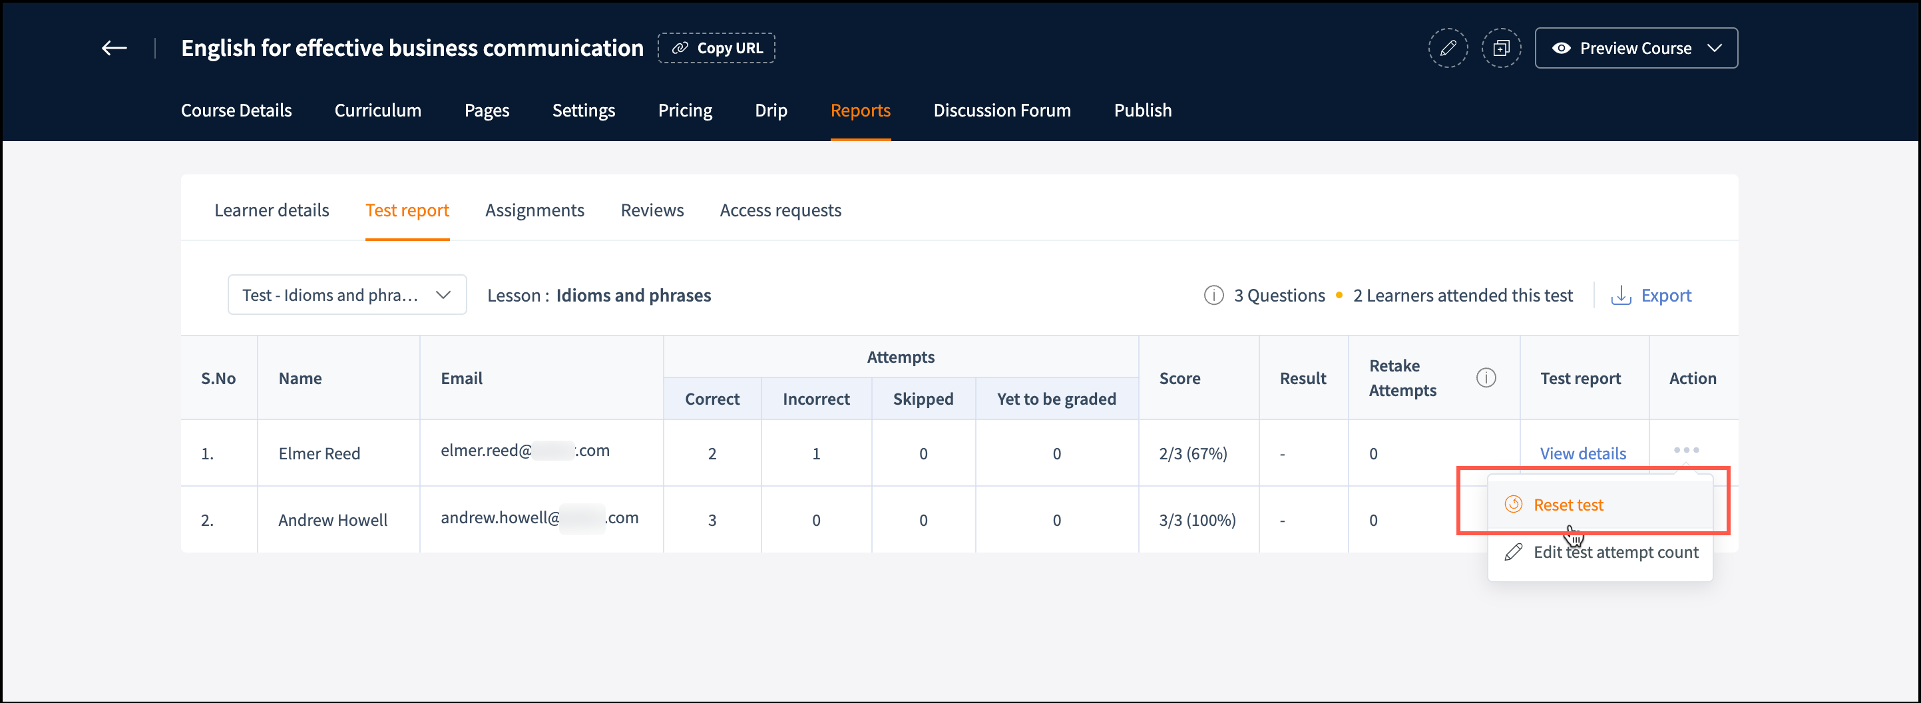Go to the Curriculum tab
The width and height of the screenshot is (1921, 703).
point(377,111)
